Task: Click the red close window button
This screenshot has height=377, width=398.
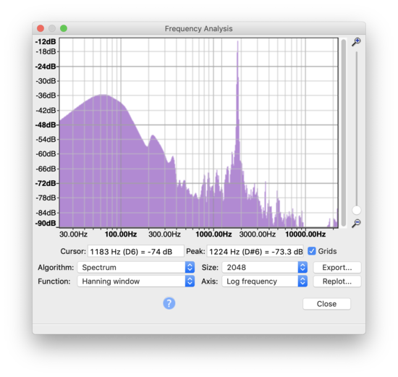Action: click(41, 28)
